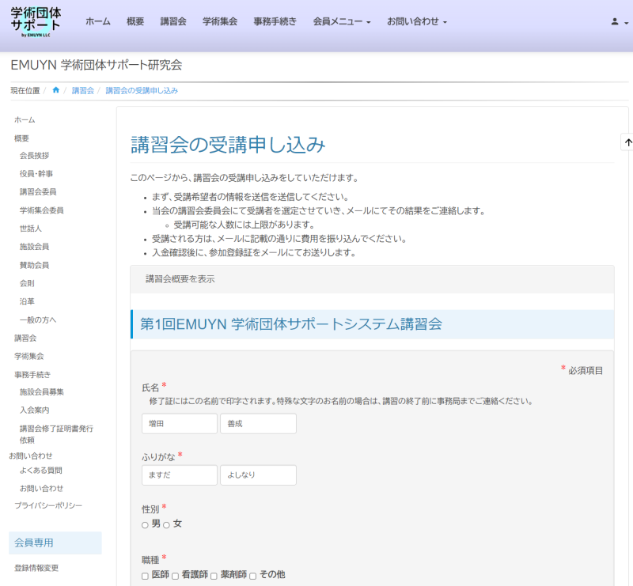Expand the 講習会概要を表示 panel
633x586 pixels.
pyautogui.click(x=180, y=279)
